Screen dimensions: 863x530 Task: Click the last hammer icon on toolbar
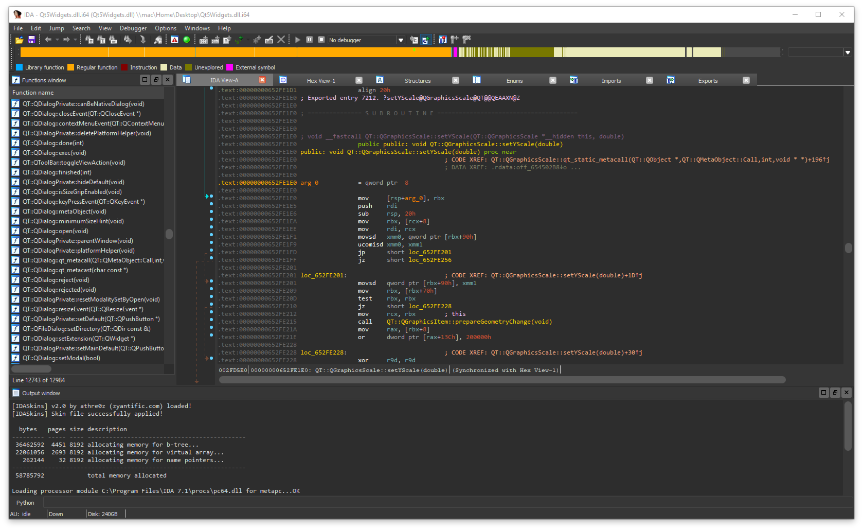click(466, 40)
